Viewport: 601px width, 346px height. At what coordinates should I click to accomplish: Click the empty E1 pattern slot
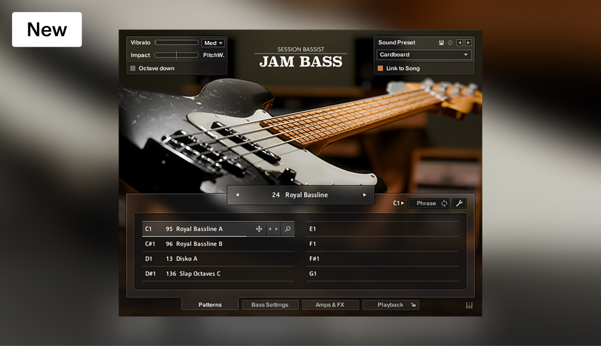(383, 229)
